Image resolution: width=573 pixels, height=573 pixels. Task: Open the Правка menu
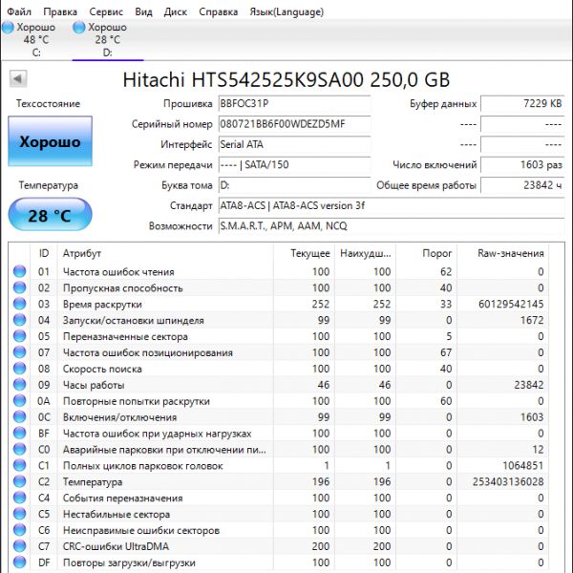[60, 11]
